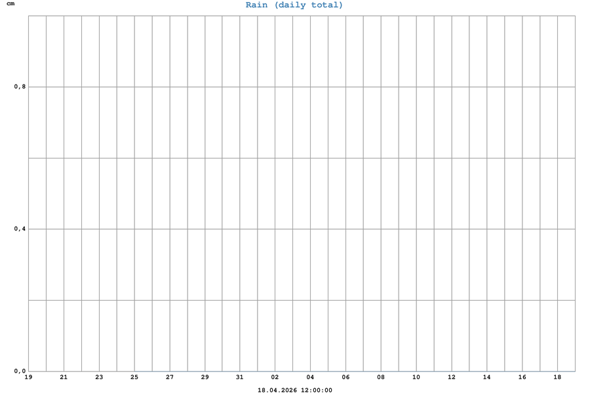Screen dimensions: 590x393
Task: Pick the x-axis date label 25
Action: pyautogui.click(x=134, y=377)
